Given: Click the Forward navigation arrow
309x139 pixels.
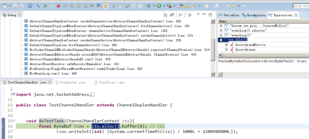Looking at the screenshot, I should pos(244,6).
